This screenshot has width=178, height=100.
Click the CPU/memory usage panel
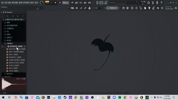point(136,3)
